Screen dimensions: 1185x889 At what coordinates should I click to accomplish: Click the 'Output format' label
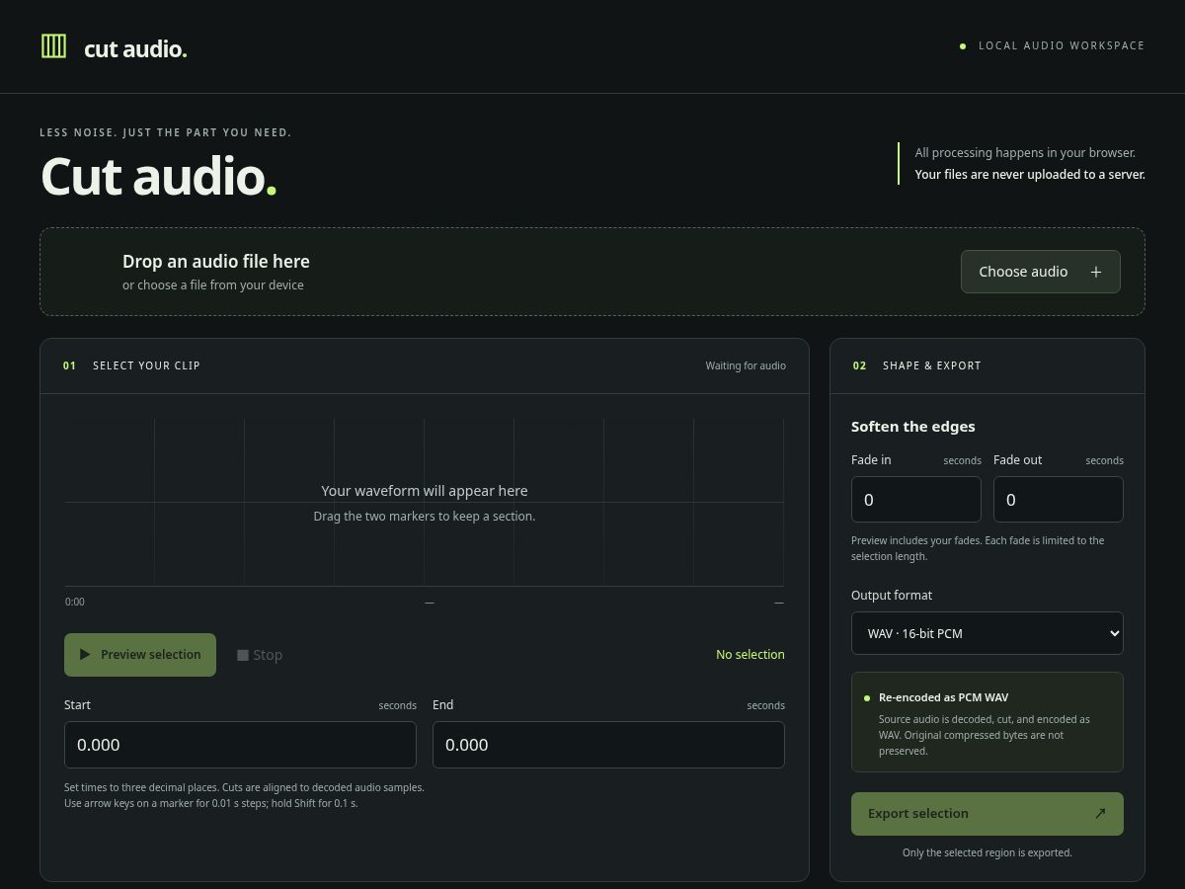[x=892, y=596]
